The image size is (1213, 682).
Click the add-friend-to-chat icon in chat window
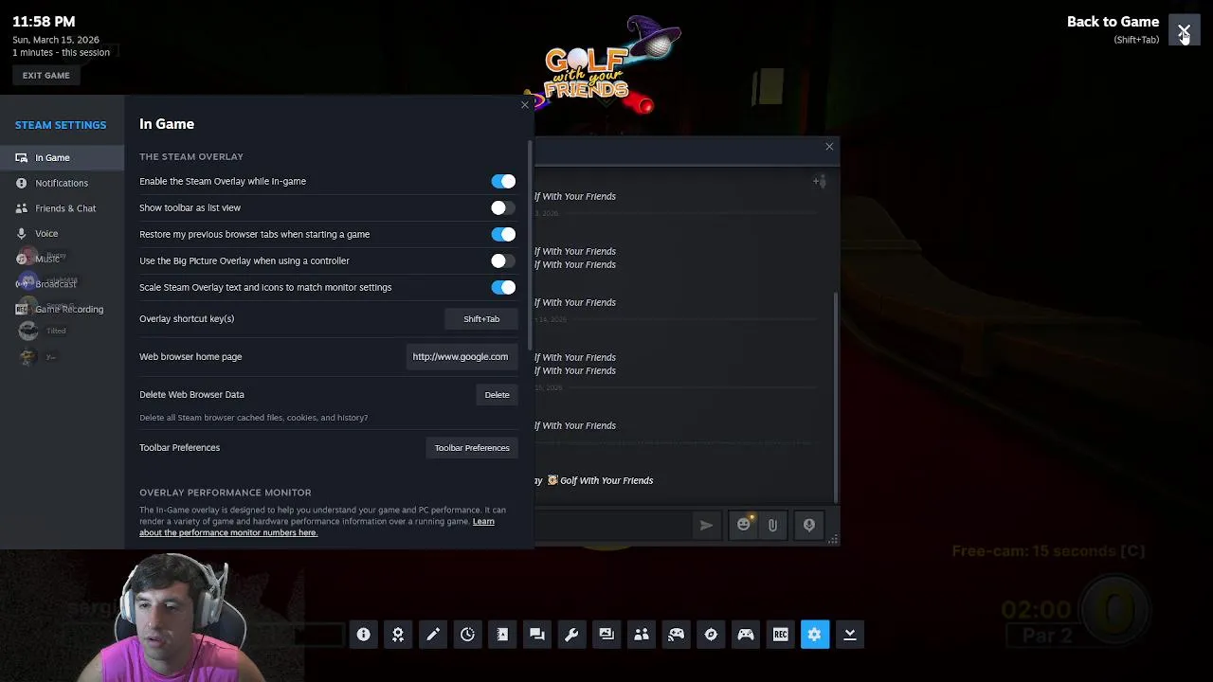click(x=820, y=181)
